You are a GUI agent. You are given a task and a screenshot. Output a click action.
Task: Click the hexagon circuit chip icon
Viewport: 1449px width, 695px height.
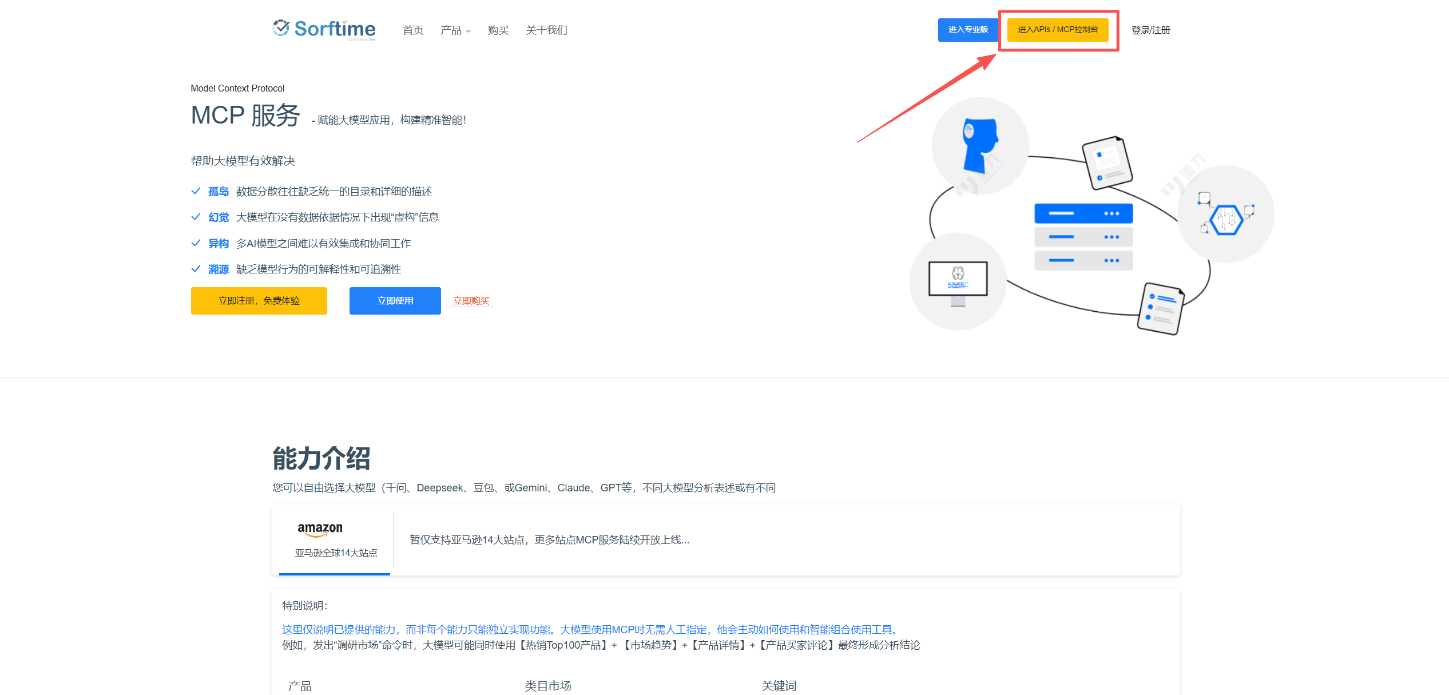point(1226,219)
